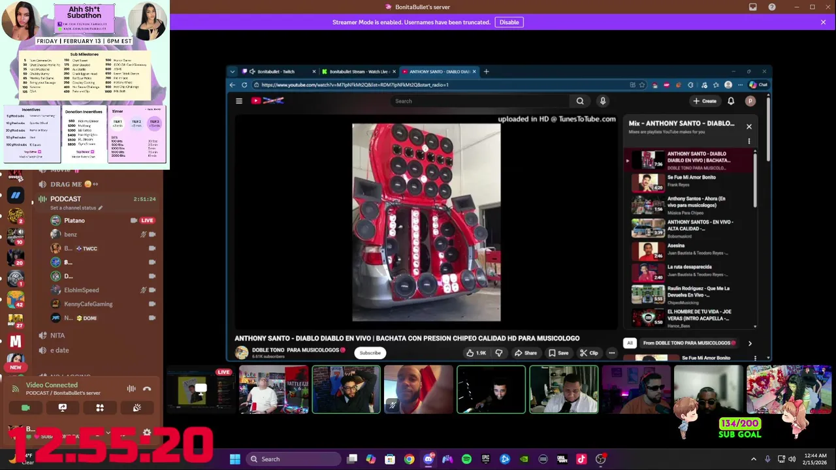This screenshot has height=470, width=836.
Task: Close the Mix playlist panel
Action: 749,127
